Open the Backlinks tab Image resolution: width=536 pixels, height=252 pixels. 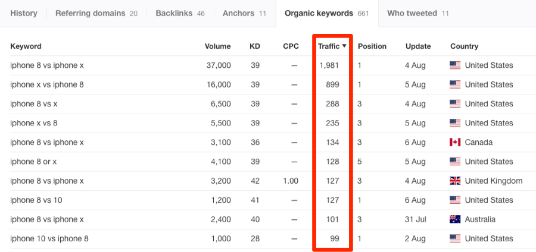[x=177, y=13]
